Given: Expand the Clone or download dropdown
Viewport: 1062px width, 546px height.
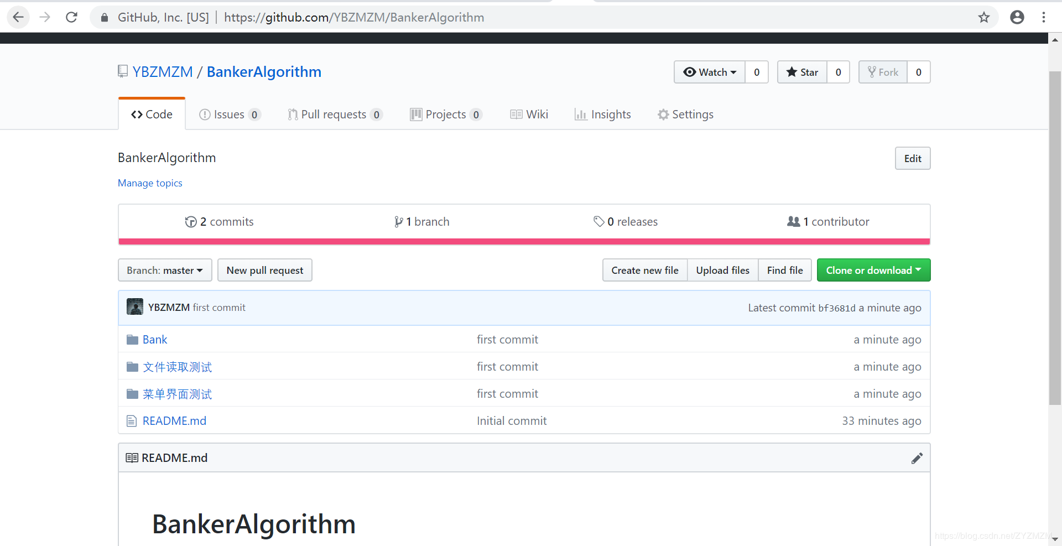Looking at the screenshot, I should pyautogui.click(x=874, y=270).
